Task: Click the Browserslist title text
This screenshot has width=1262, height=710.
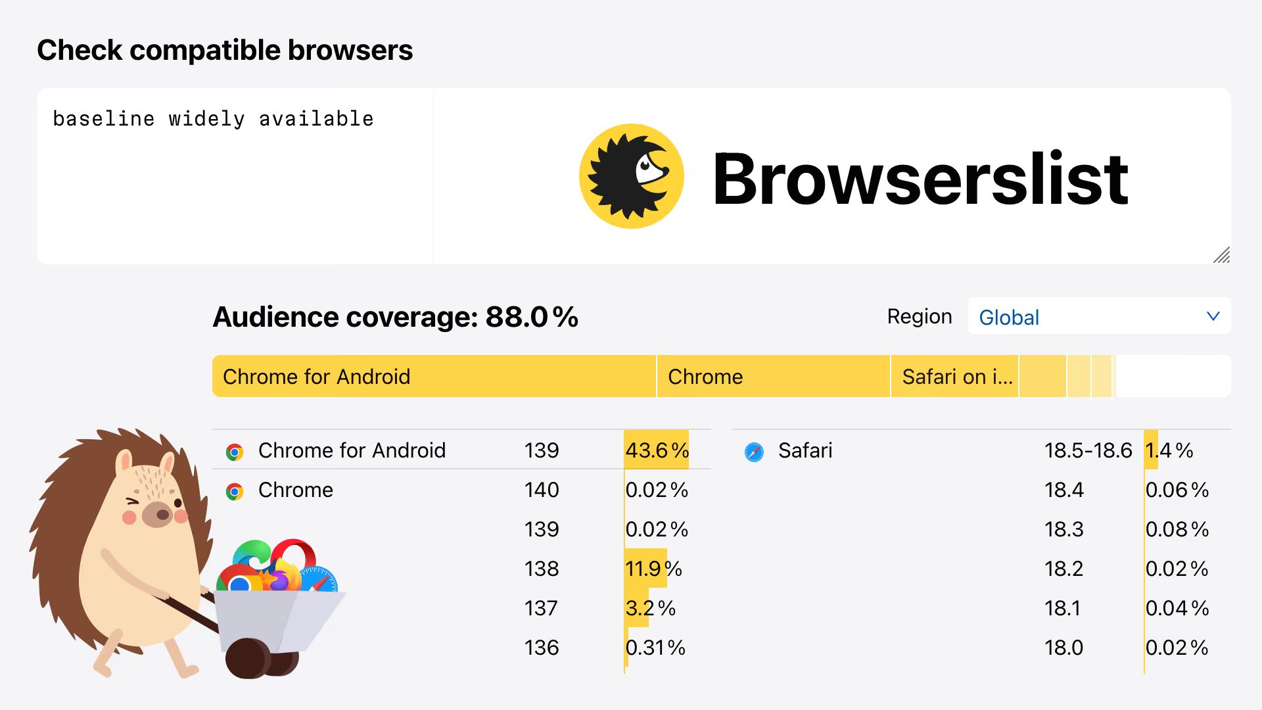Action: point(920,177)
